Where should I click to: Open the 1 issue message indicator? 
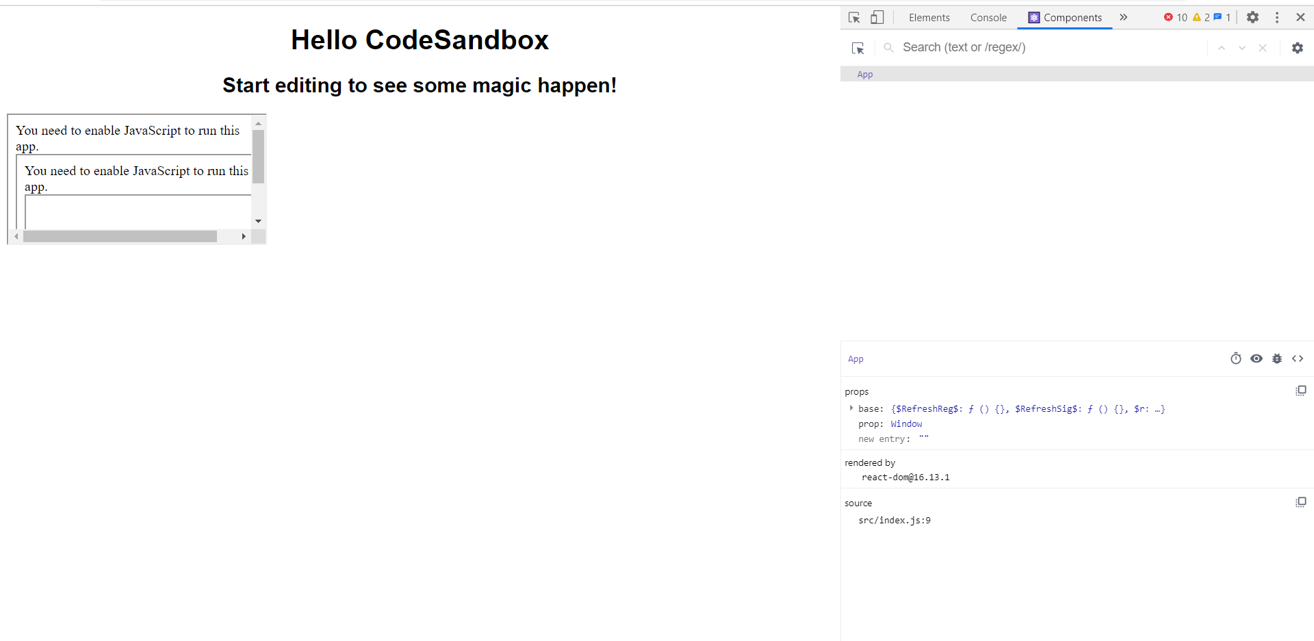coord(1222,18)
